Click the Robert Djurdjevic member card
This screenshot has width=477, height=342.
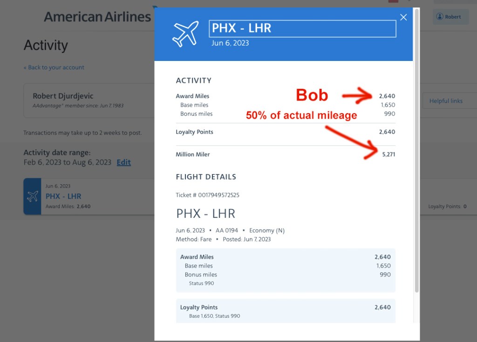coord(89,101)
